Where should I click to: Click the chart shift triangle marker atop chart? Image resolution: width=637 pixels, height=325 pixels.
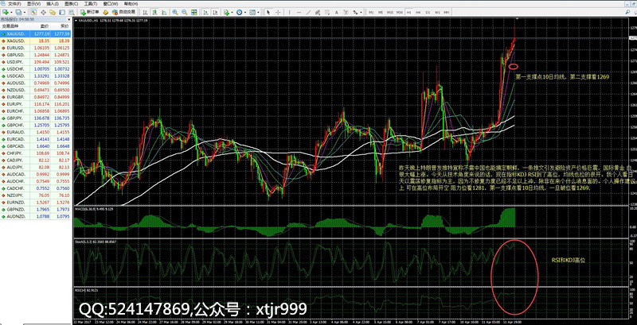tap(517, 18)
